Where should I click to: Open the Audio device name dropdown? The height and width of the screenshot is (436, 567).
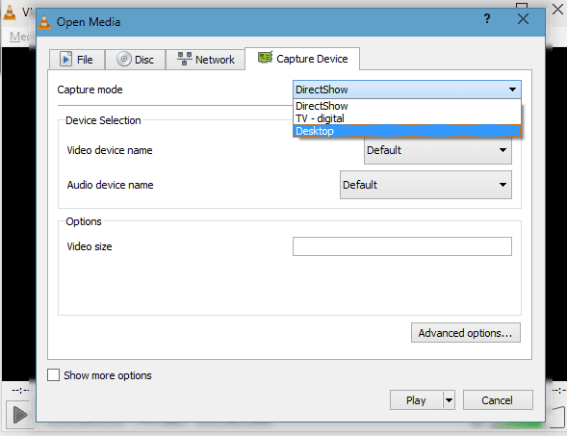[425, 185]
